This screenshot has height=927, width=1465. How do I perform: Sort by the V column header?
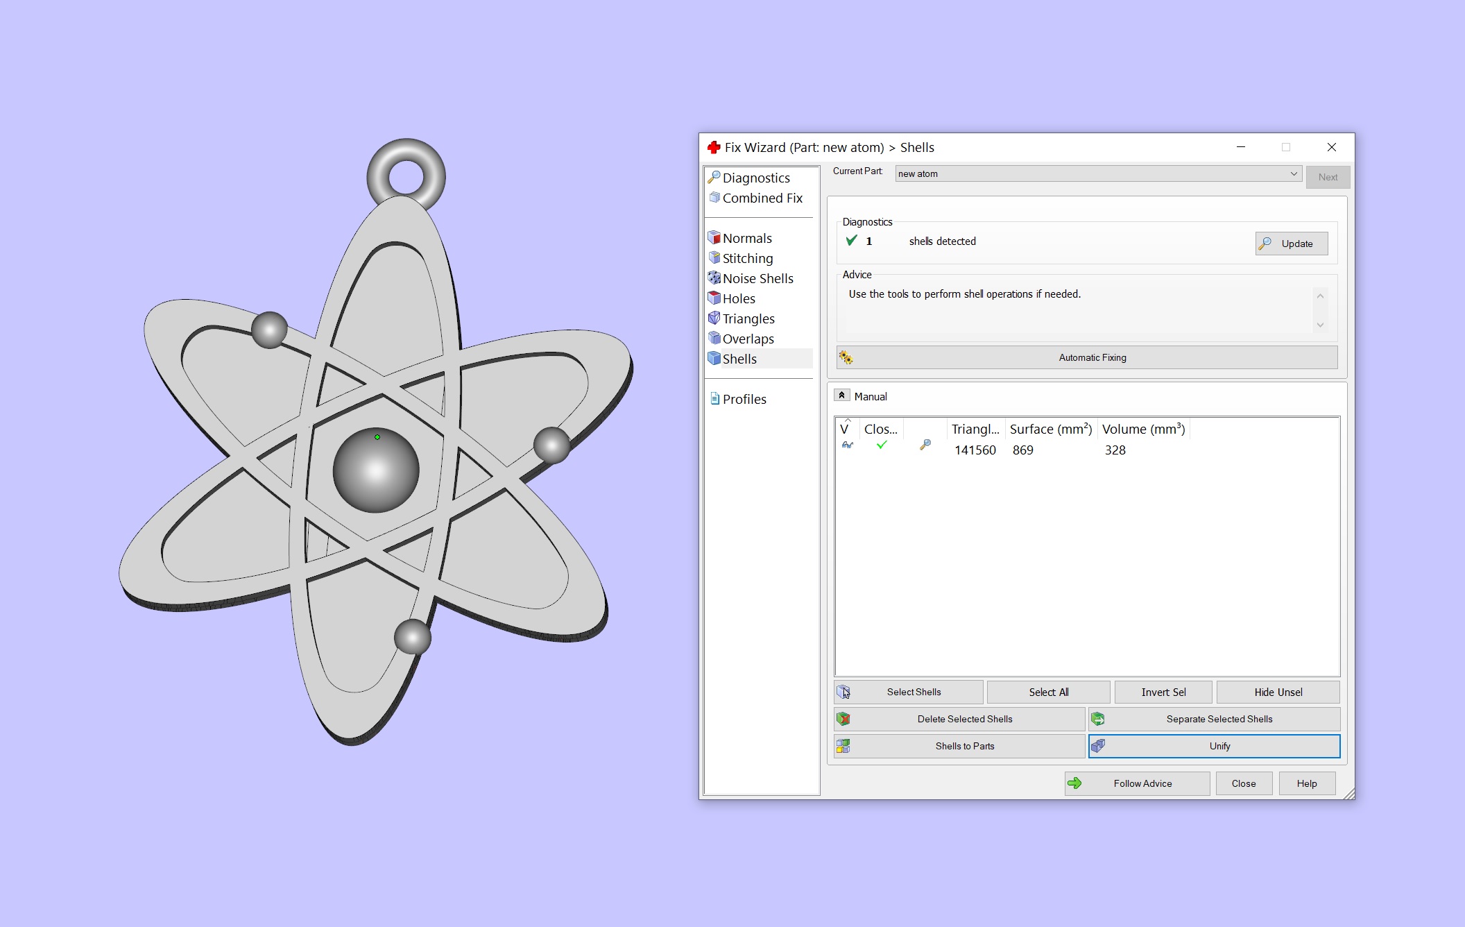(x=845, y=429)
